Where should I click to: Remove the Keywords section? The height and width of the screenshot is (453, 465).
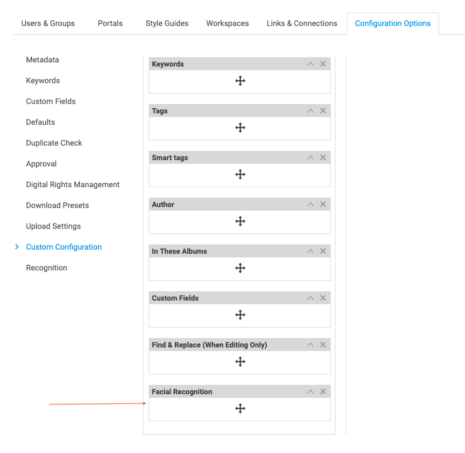point(323,63)
